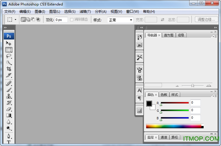Image resolution: width=221 pixels, height=146 pixels.
Task: Toggle the 消除锯齿 anti-alias checkbox
Action: 72,19
